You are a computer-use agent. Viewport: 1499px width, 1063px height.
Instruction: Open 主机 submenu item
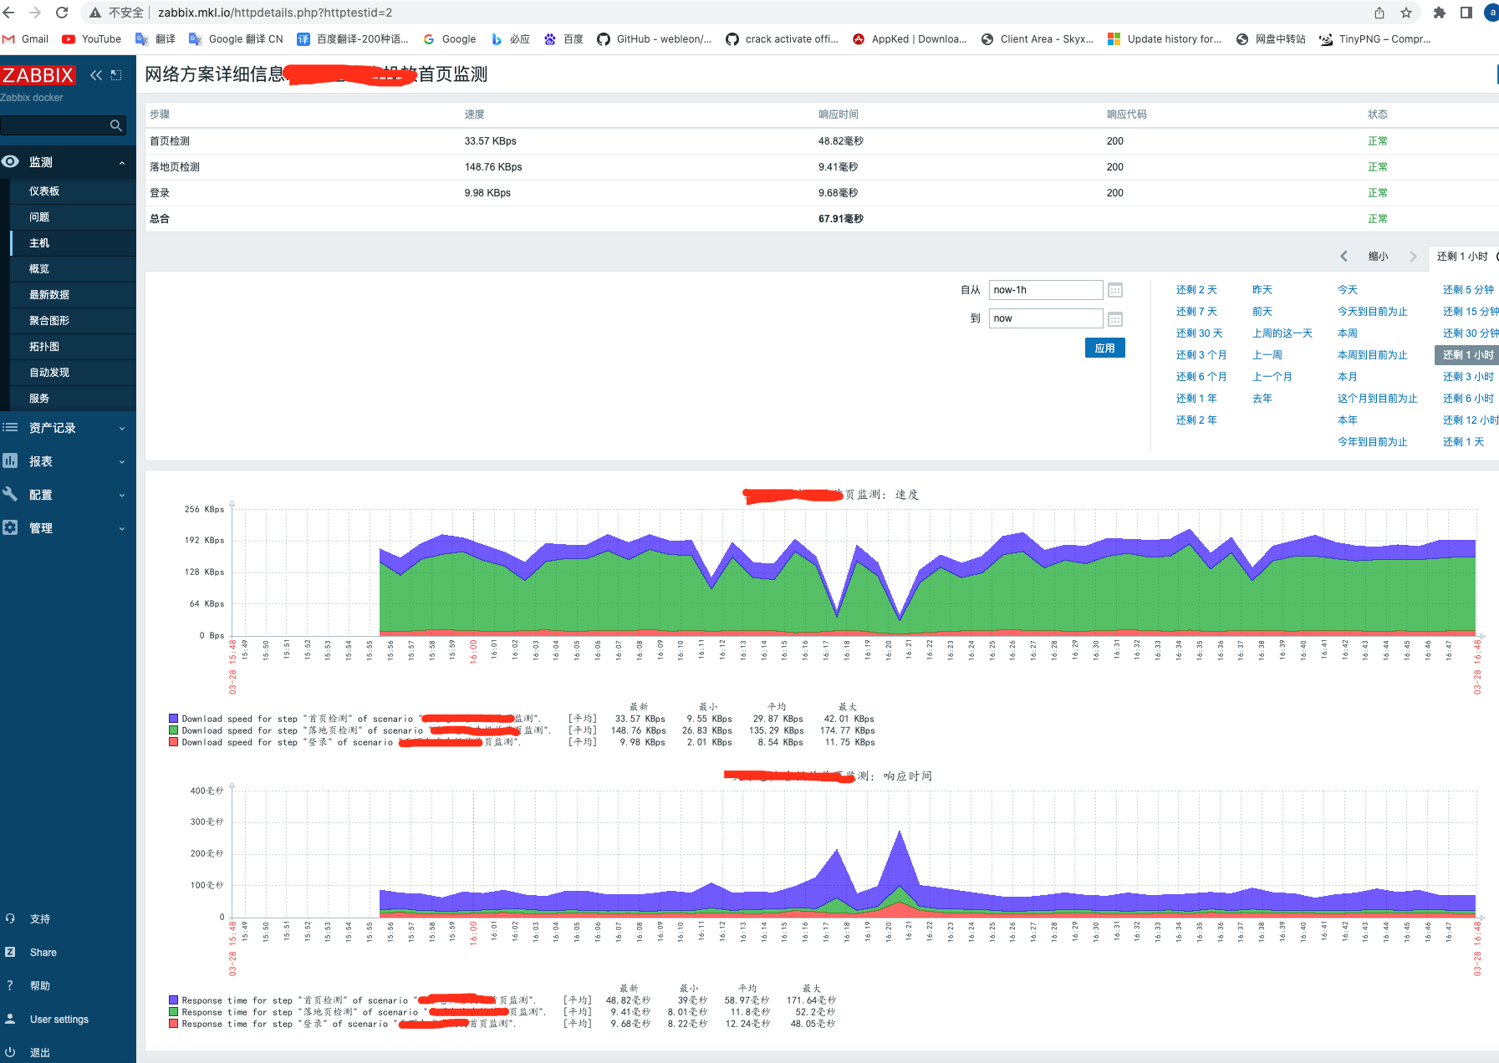pyautogui.click(x=39, y=243)
